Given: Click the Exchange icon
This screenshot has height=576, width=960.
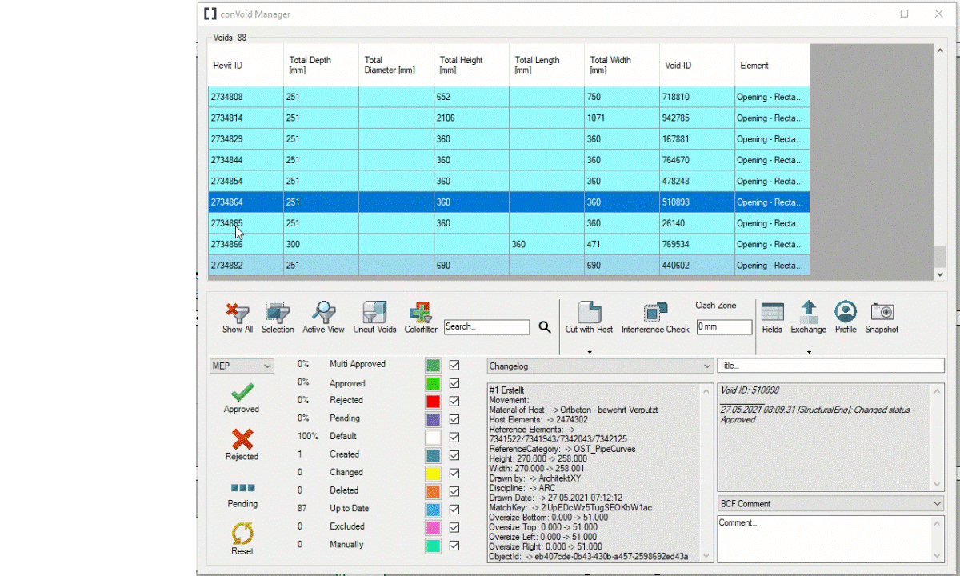Looking at the screenshot, I should pyautogui.click(x=808, y=312).
